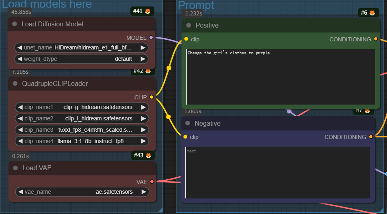Collapse the Load VAE node via its dot
This screenshot has width=387, height=214.
[15, 168]
